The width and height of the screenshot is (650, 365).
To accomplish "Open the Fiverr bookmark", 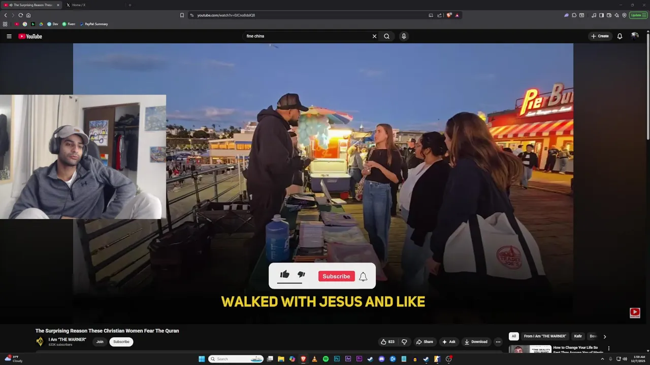I will tap(69, 24).
